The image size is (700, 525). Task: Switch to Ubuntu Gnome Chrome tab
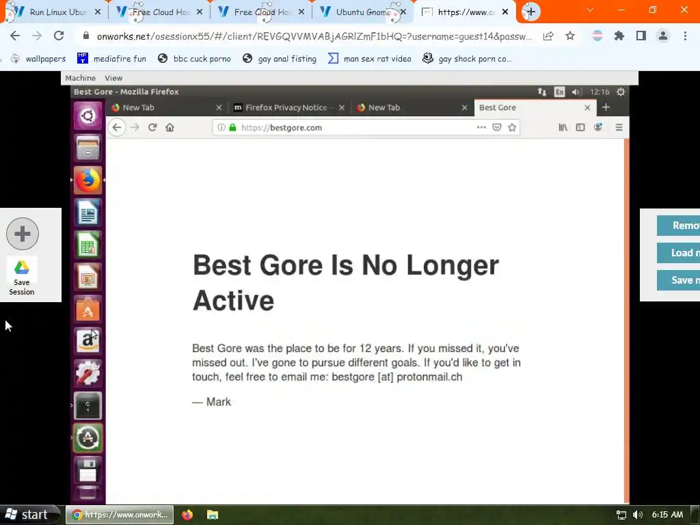364,12
